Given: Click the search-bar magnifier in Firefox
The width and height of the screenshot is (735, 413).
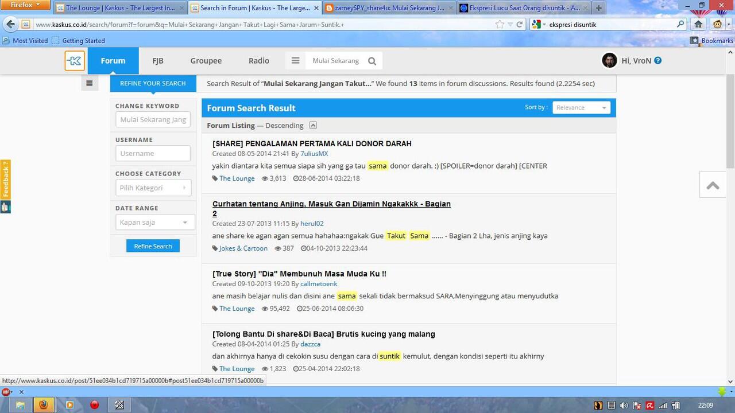Looking at the screenshot, I should pos(680,24).
